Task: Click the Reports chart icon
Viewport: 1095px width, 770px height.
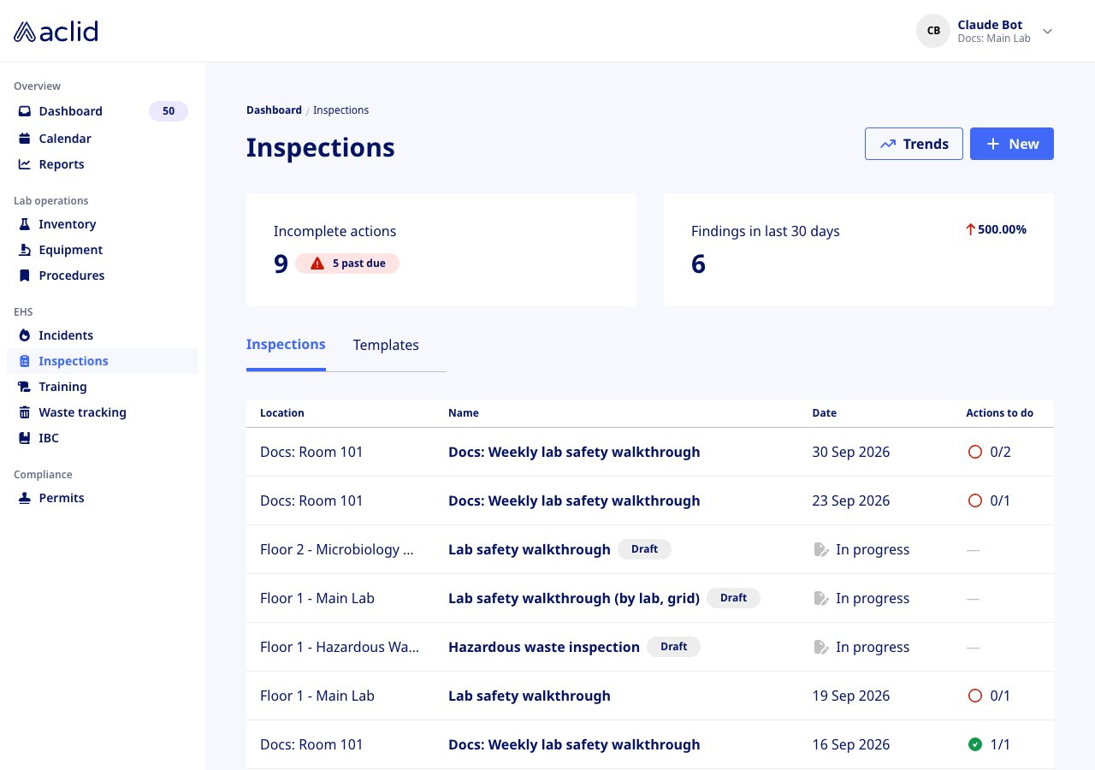Action: [25, 164]
